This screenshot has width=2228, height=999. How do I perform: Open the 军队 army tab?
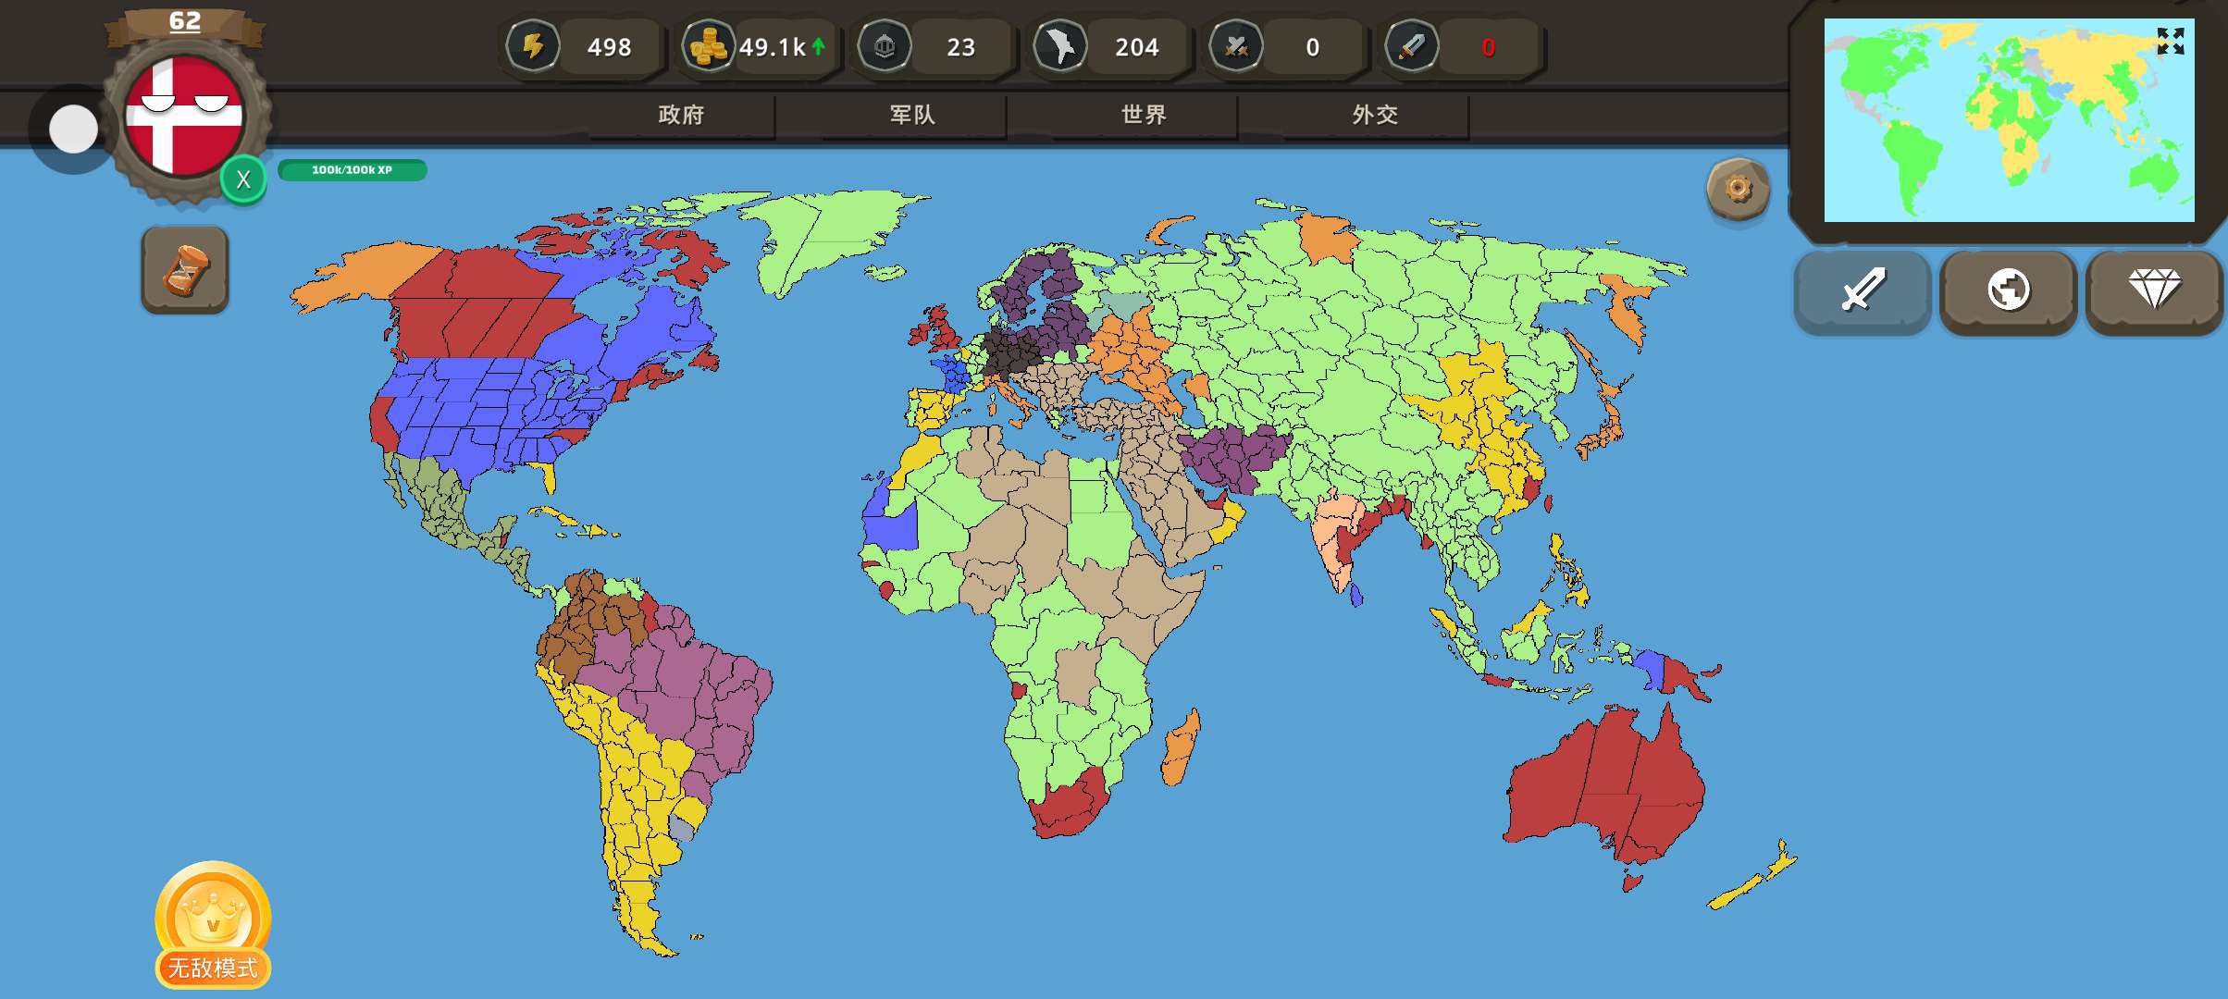[912, 115]
